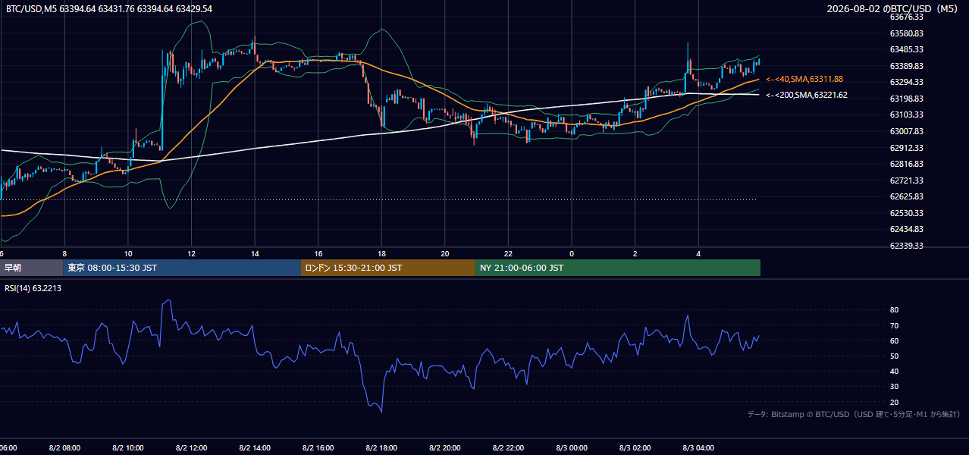The height and width of the screenshot is (455, 969).
Task: Select the 早朝 session bar
Action: coord(31,268)
